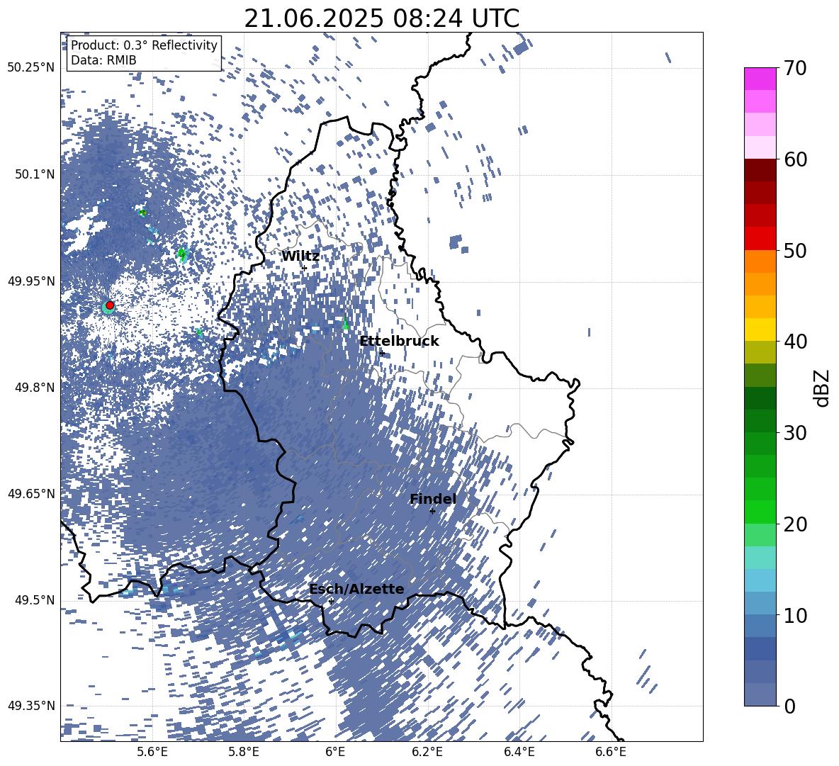This screenshot has height=766, width=839.
Task: Click the Wiltz location cross marker
Action: 305,267
